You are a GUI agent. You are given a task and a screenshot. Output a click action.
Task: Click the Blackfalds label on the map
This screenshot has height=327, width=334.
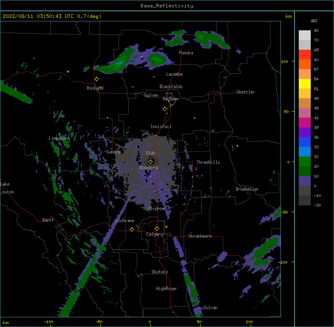(x=171, y=87)
